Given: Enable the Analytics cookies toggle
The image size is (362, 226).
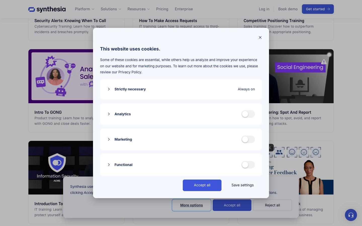Looking at the screenshot, I should coord(248,114).
